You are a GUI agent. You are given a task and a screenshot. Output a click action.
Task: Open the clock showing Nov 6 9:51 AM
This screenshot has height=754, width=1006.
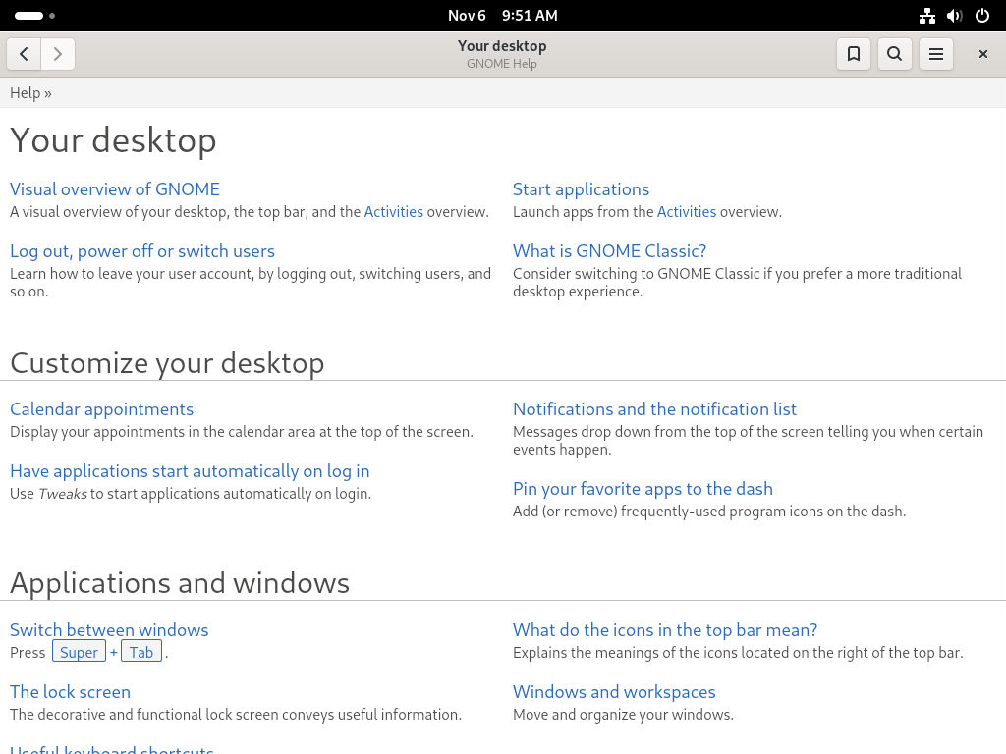[502, 16]
